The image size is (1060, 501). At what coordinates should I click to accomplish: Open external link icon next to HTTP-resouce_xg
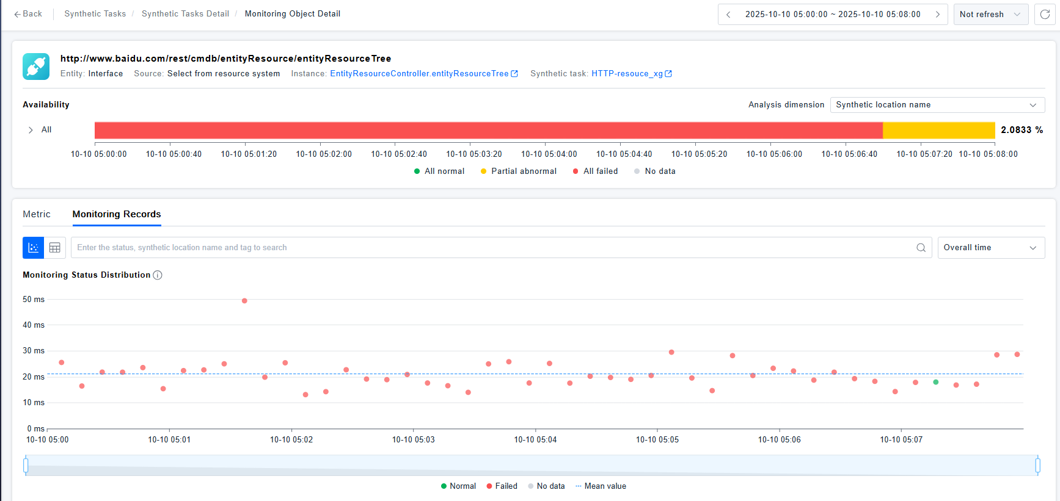point(668,74)
